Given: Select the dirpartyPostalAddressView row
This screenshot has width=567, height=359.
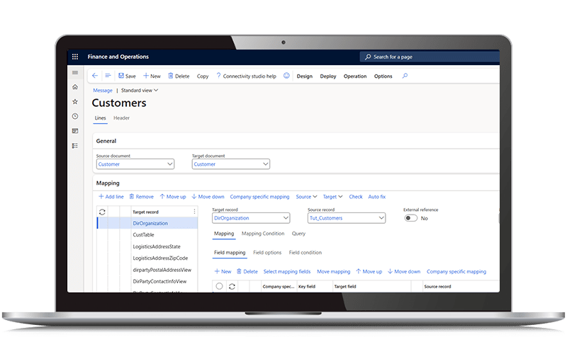Looking at the screenshot, I should (147, 270).
